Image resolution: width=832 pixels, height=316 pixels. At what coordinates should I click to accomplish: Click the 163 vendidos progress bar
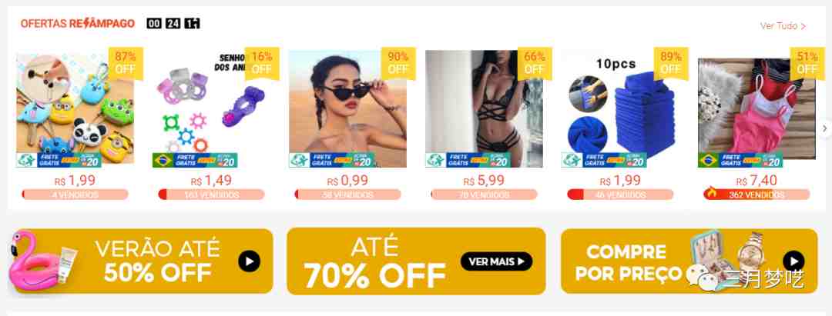211,195
